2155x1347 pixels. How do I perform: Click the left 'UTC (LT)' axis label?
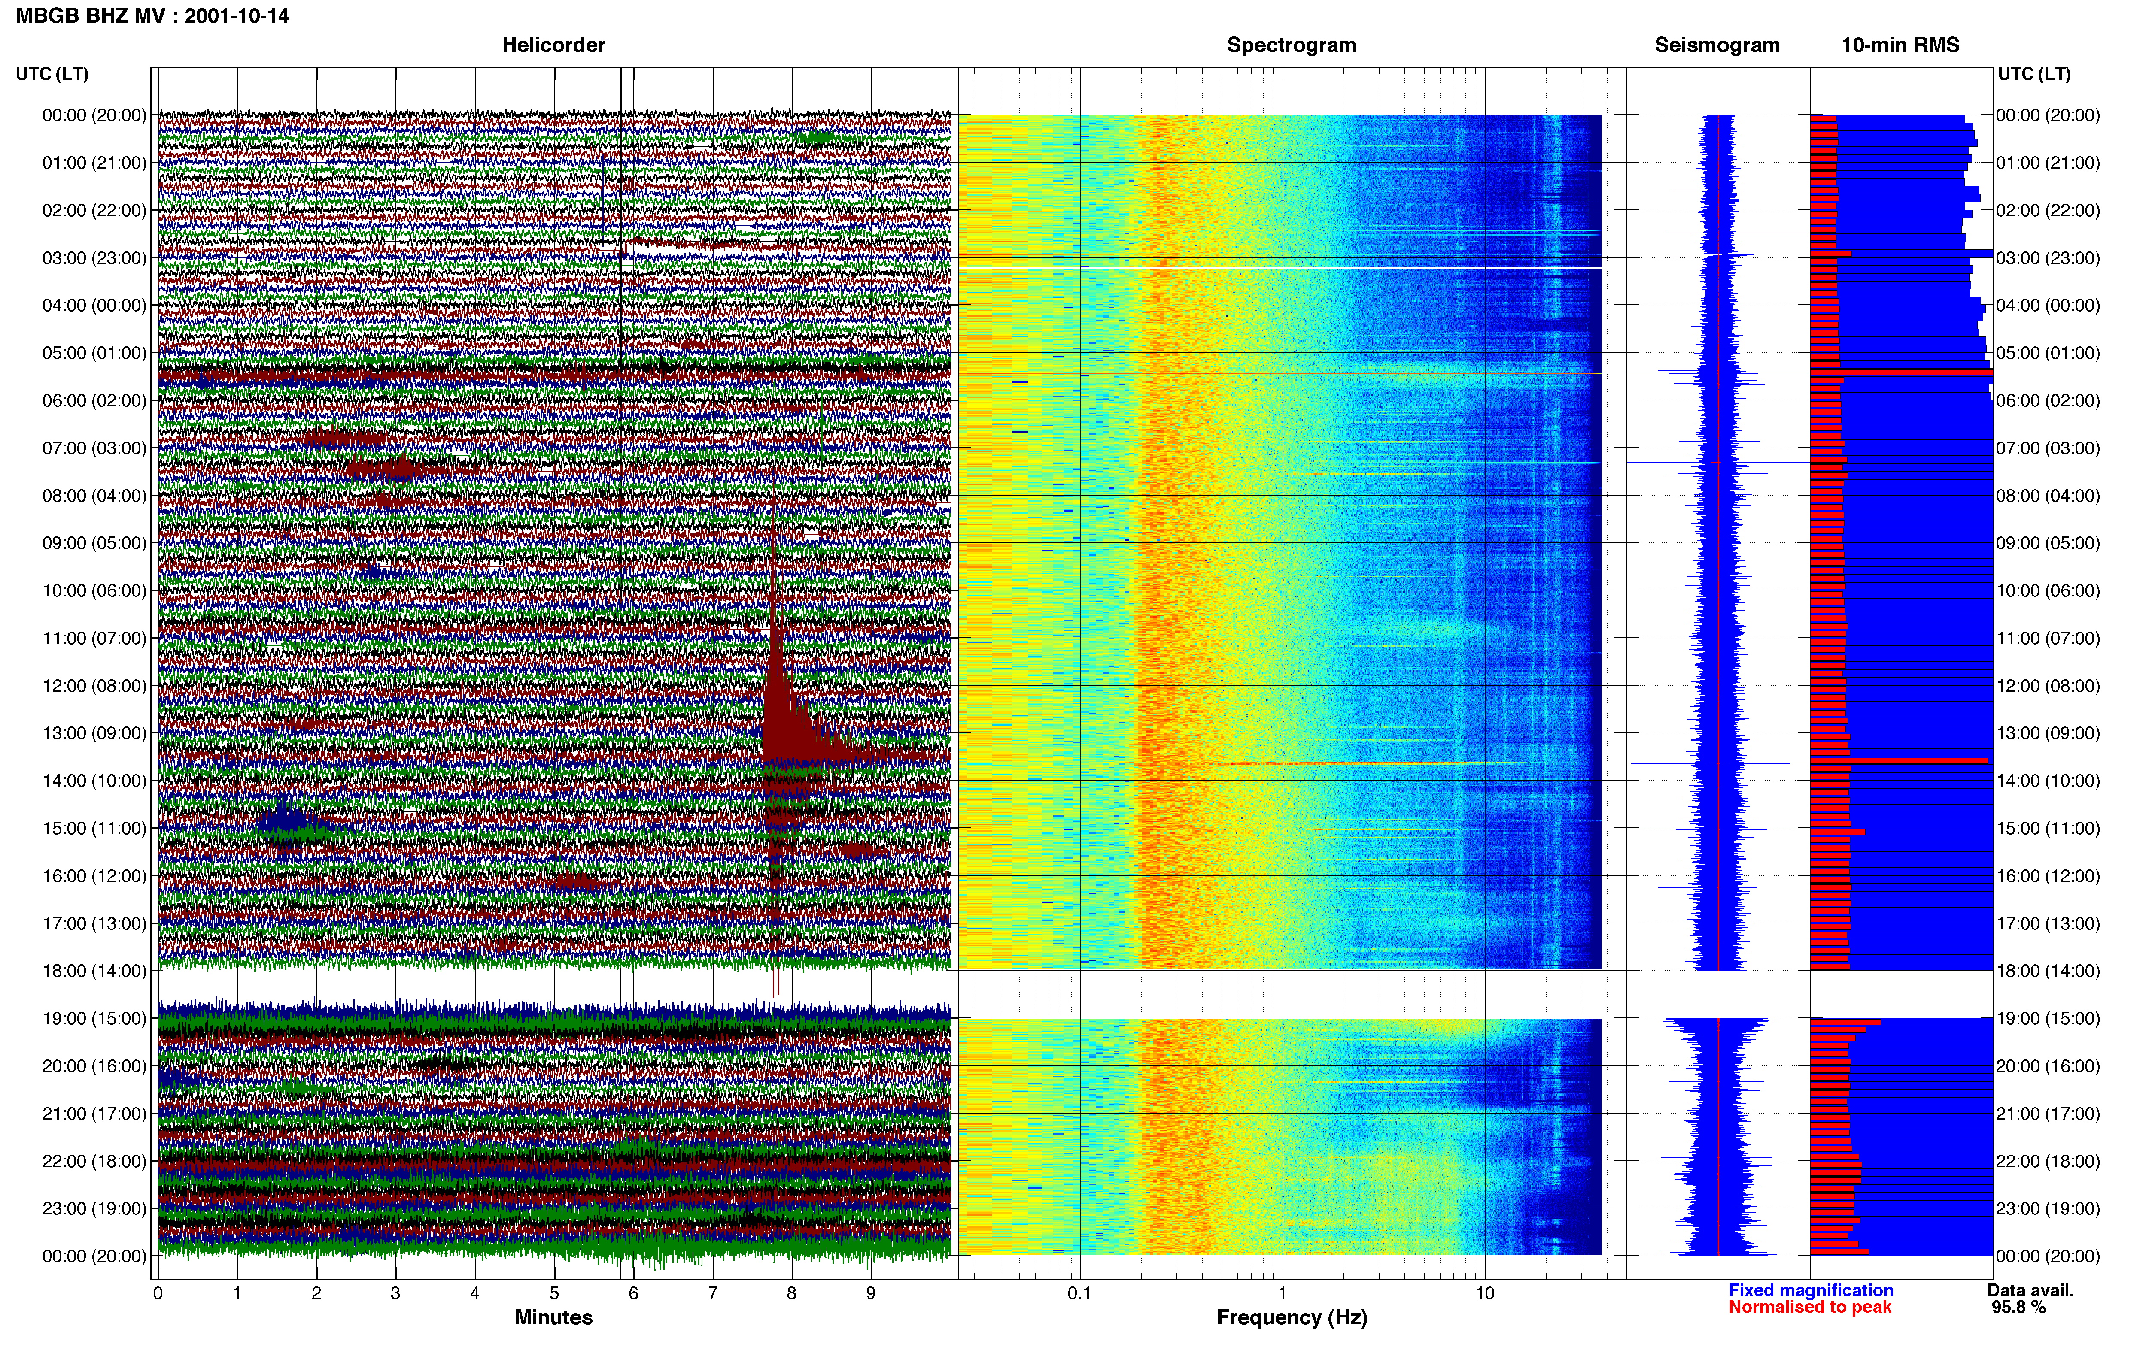(x=52, y=74)
